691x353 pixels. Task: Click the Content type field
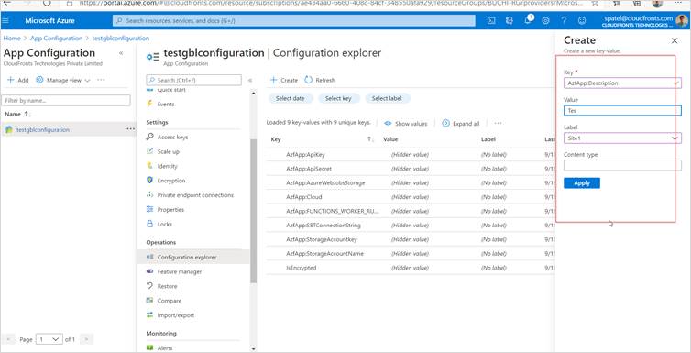[x=622, y=166]
